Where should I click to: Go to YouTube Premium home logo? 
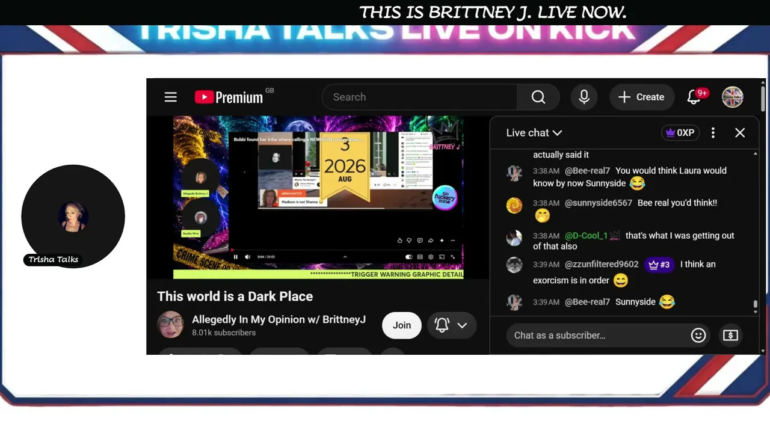(229, 97)
